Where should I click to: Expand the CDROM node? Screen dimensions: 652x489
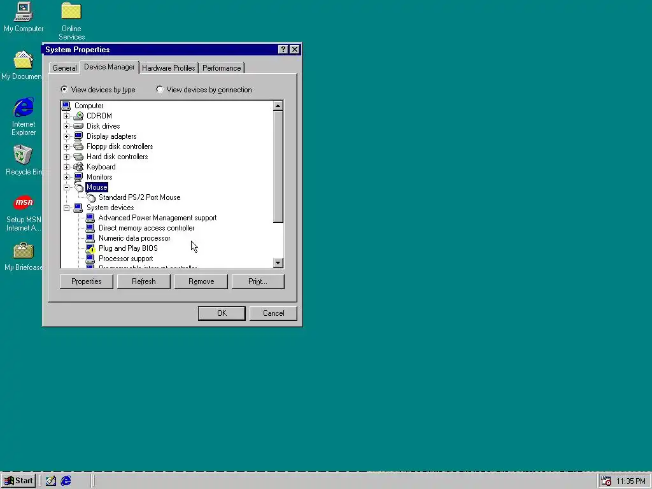click(66, 116)
